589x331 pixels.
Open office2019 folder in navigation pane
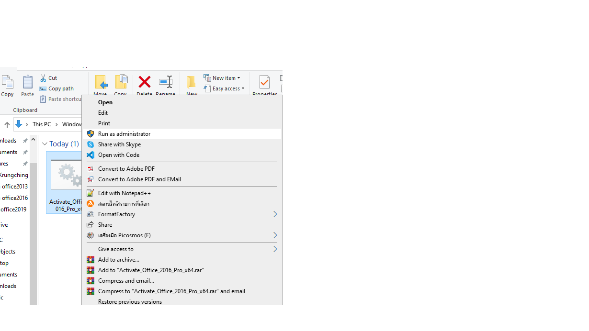click(x=14, y=210)
